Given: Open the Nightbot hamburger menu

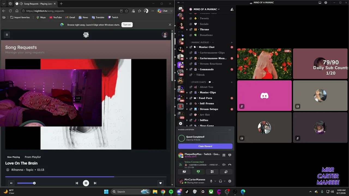Looking at the screenshot, I should click(7, 35).
